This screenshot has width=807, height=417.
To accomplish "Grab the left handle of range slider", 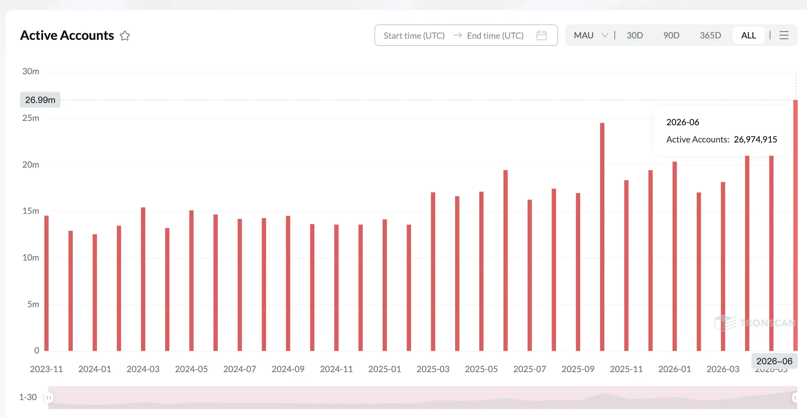I will click(49, 397).
